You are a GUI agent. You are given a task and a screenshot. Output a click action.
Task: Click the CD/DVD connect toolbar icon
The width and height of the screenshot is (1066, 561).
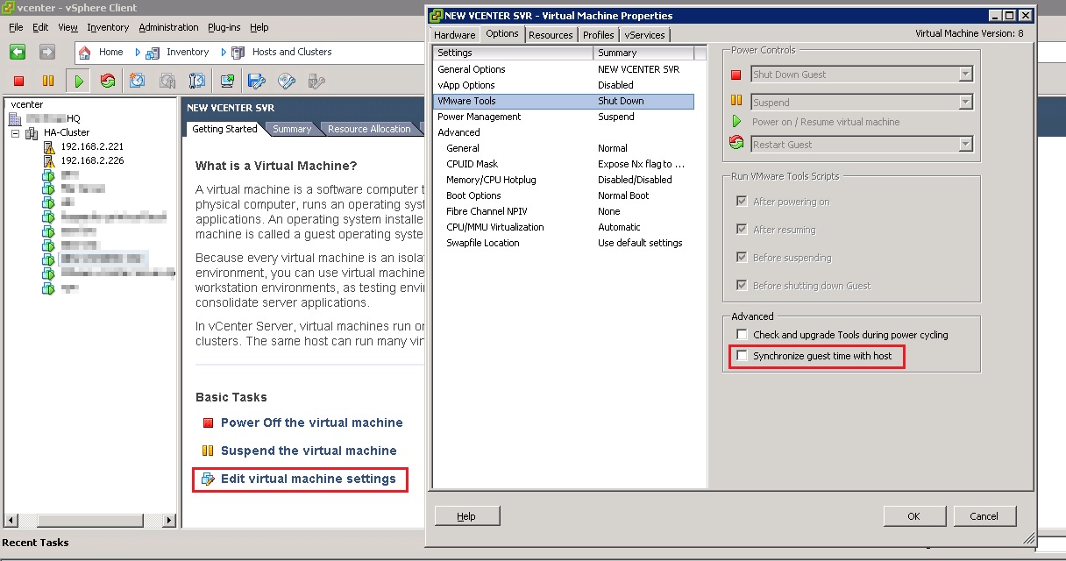[x=286, y=81]
